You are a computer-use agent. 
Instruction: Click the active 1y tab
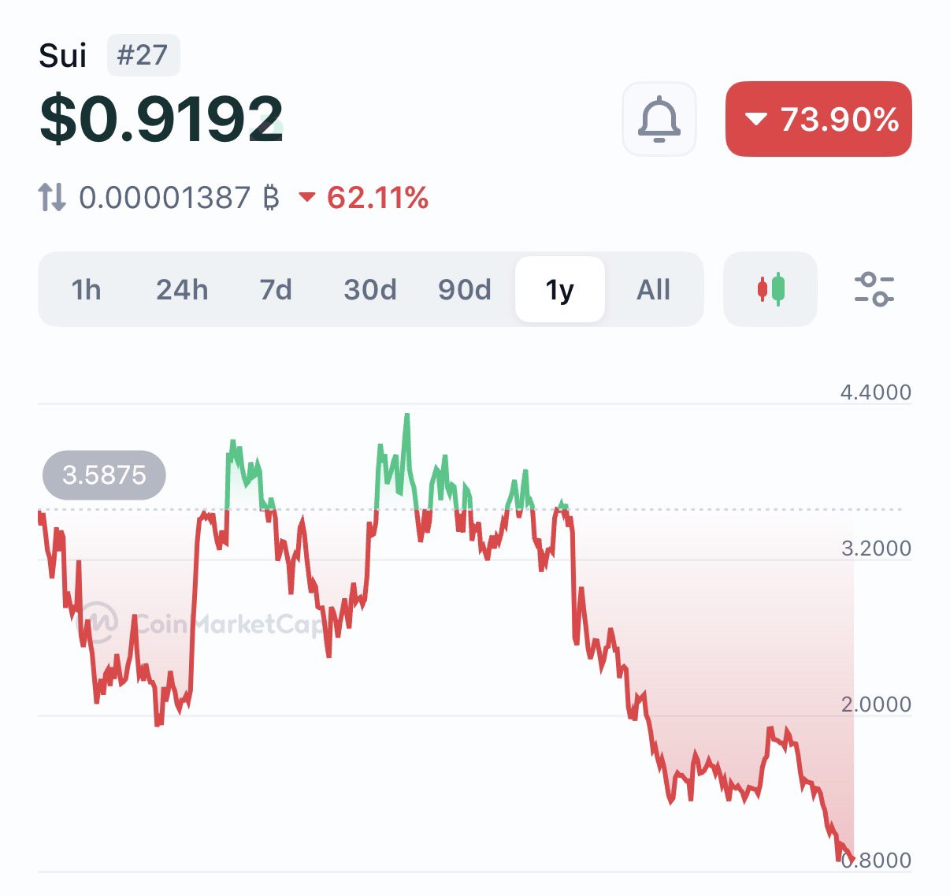(560, 290)
